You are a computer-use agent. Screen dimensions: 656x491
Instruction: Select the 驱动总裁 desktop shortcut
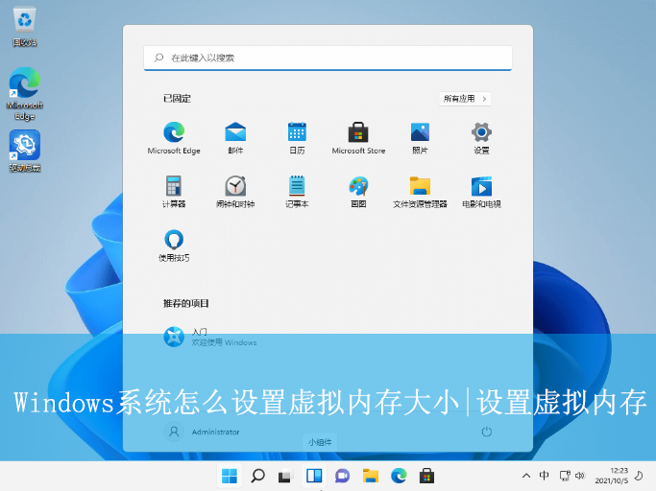coord(25,151)
